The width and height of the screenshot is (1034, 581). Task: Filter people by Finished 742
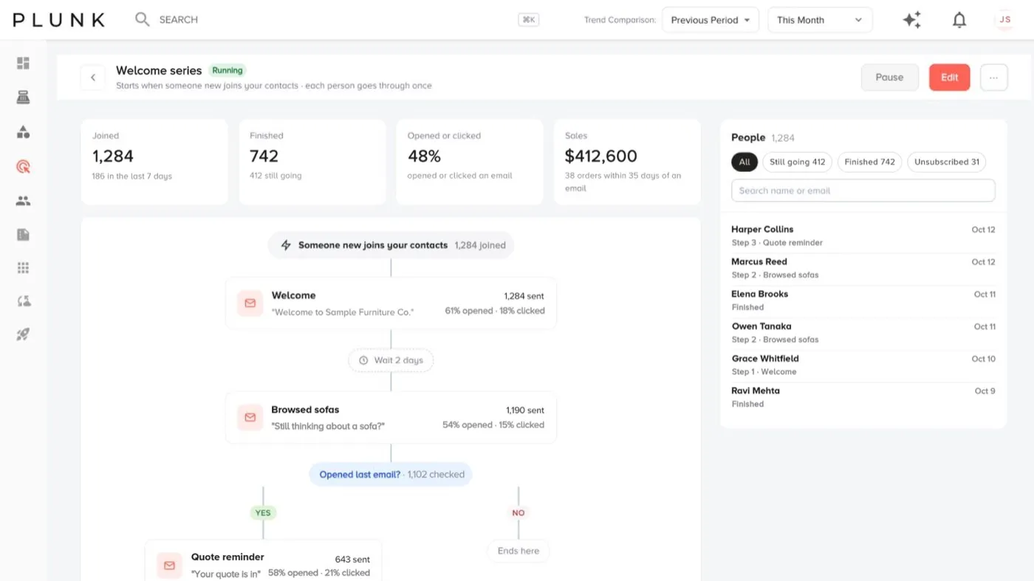pos(869,162)
